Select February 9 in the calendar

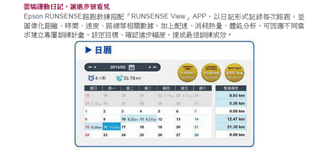112,119
